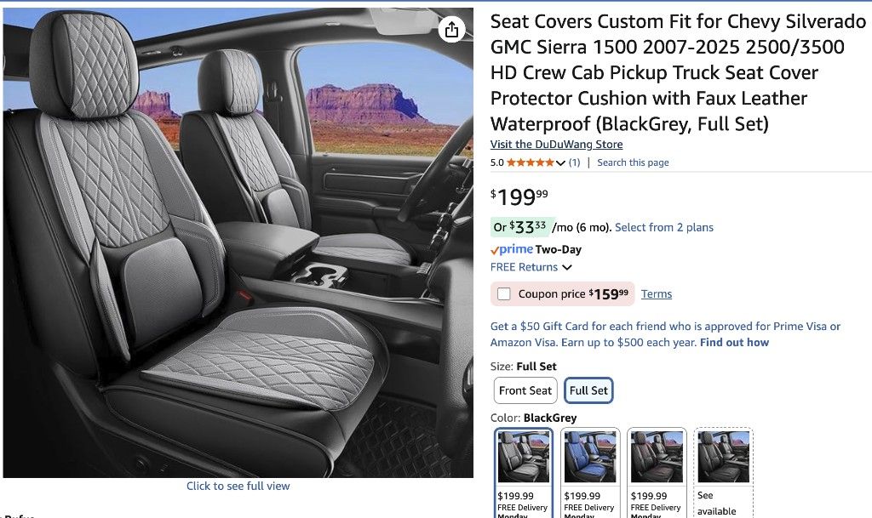Click Find out how for the gift card
The height and width of the screenshot is (518, 872).
[734, 342]
